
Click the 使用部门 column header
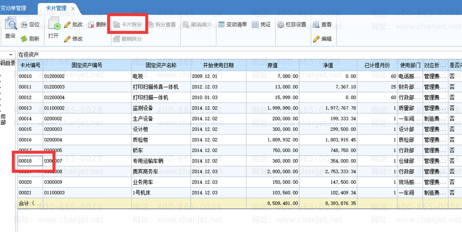(x=410, y=65)
